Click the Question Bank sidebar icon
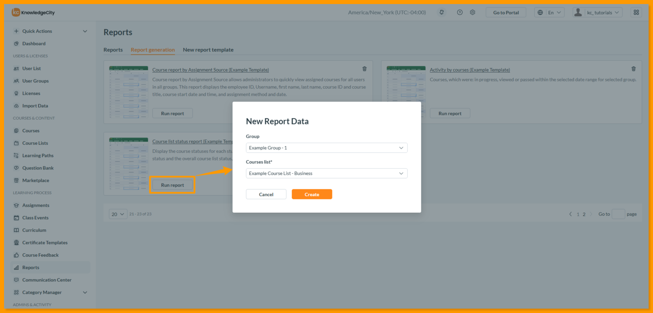This screenshot has height=313, width=653. tap(16, 168)
